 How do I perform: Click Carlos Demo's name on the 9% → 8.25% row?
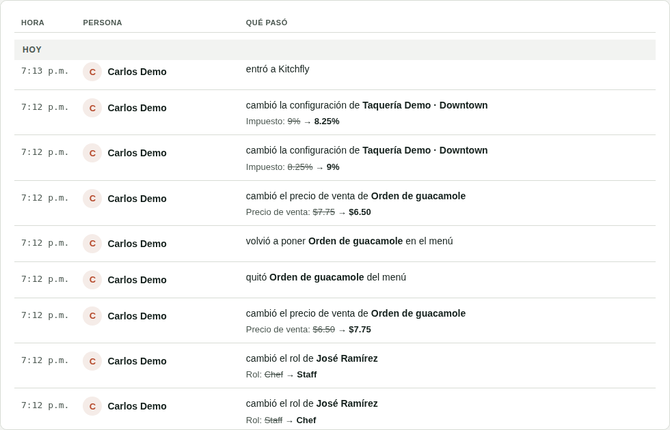pos(137,108)
